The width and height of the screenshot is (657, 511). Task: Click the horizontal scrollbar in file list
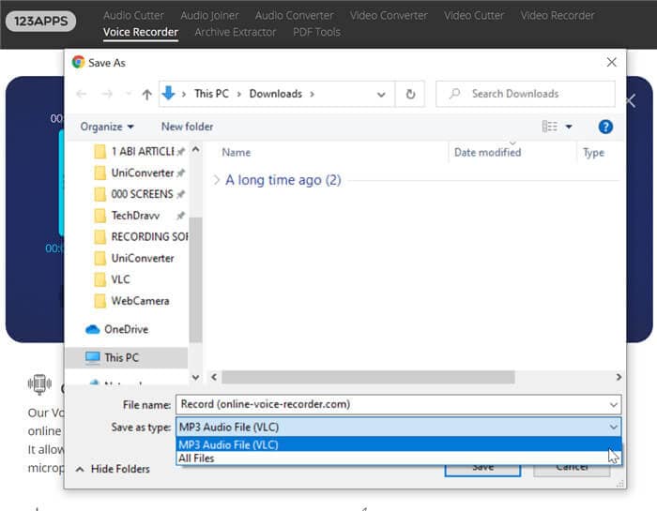368,377
